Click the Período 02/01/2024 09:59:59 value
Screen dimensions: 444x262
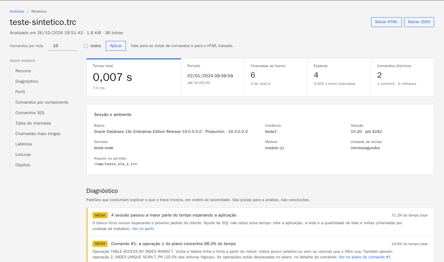tap(210, 76)
